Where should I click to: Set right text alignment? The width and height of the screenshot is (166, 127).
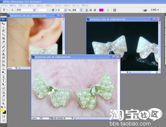(x=95, y=10)
